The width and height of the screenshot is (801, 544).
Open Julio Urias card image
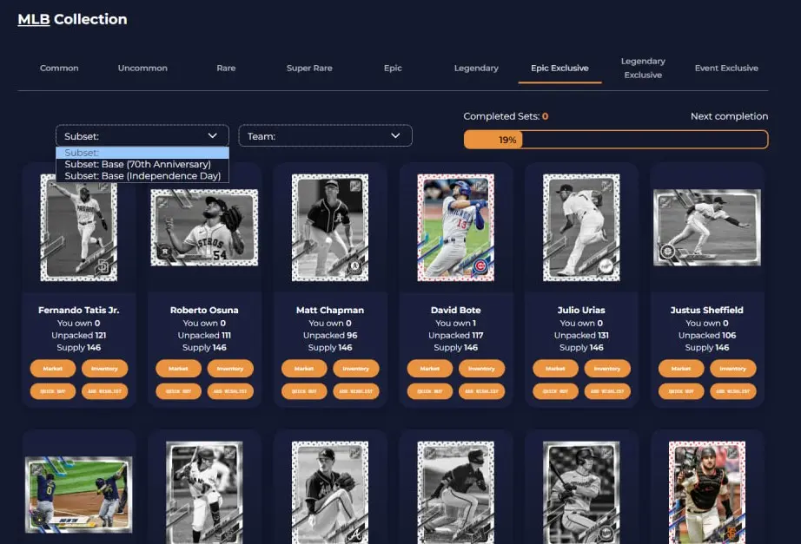click(581, 227)
